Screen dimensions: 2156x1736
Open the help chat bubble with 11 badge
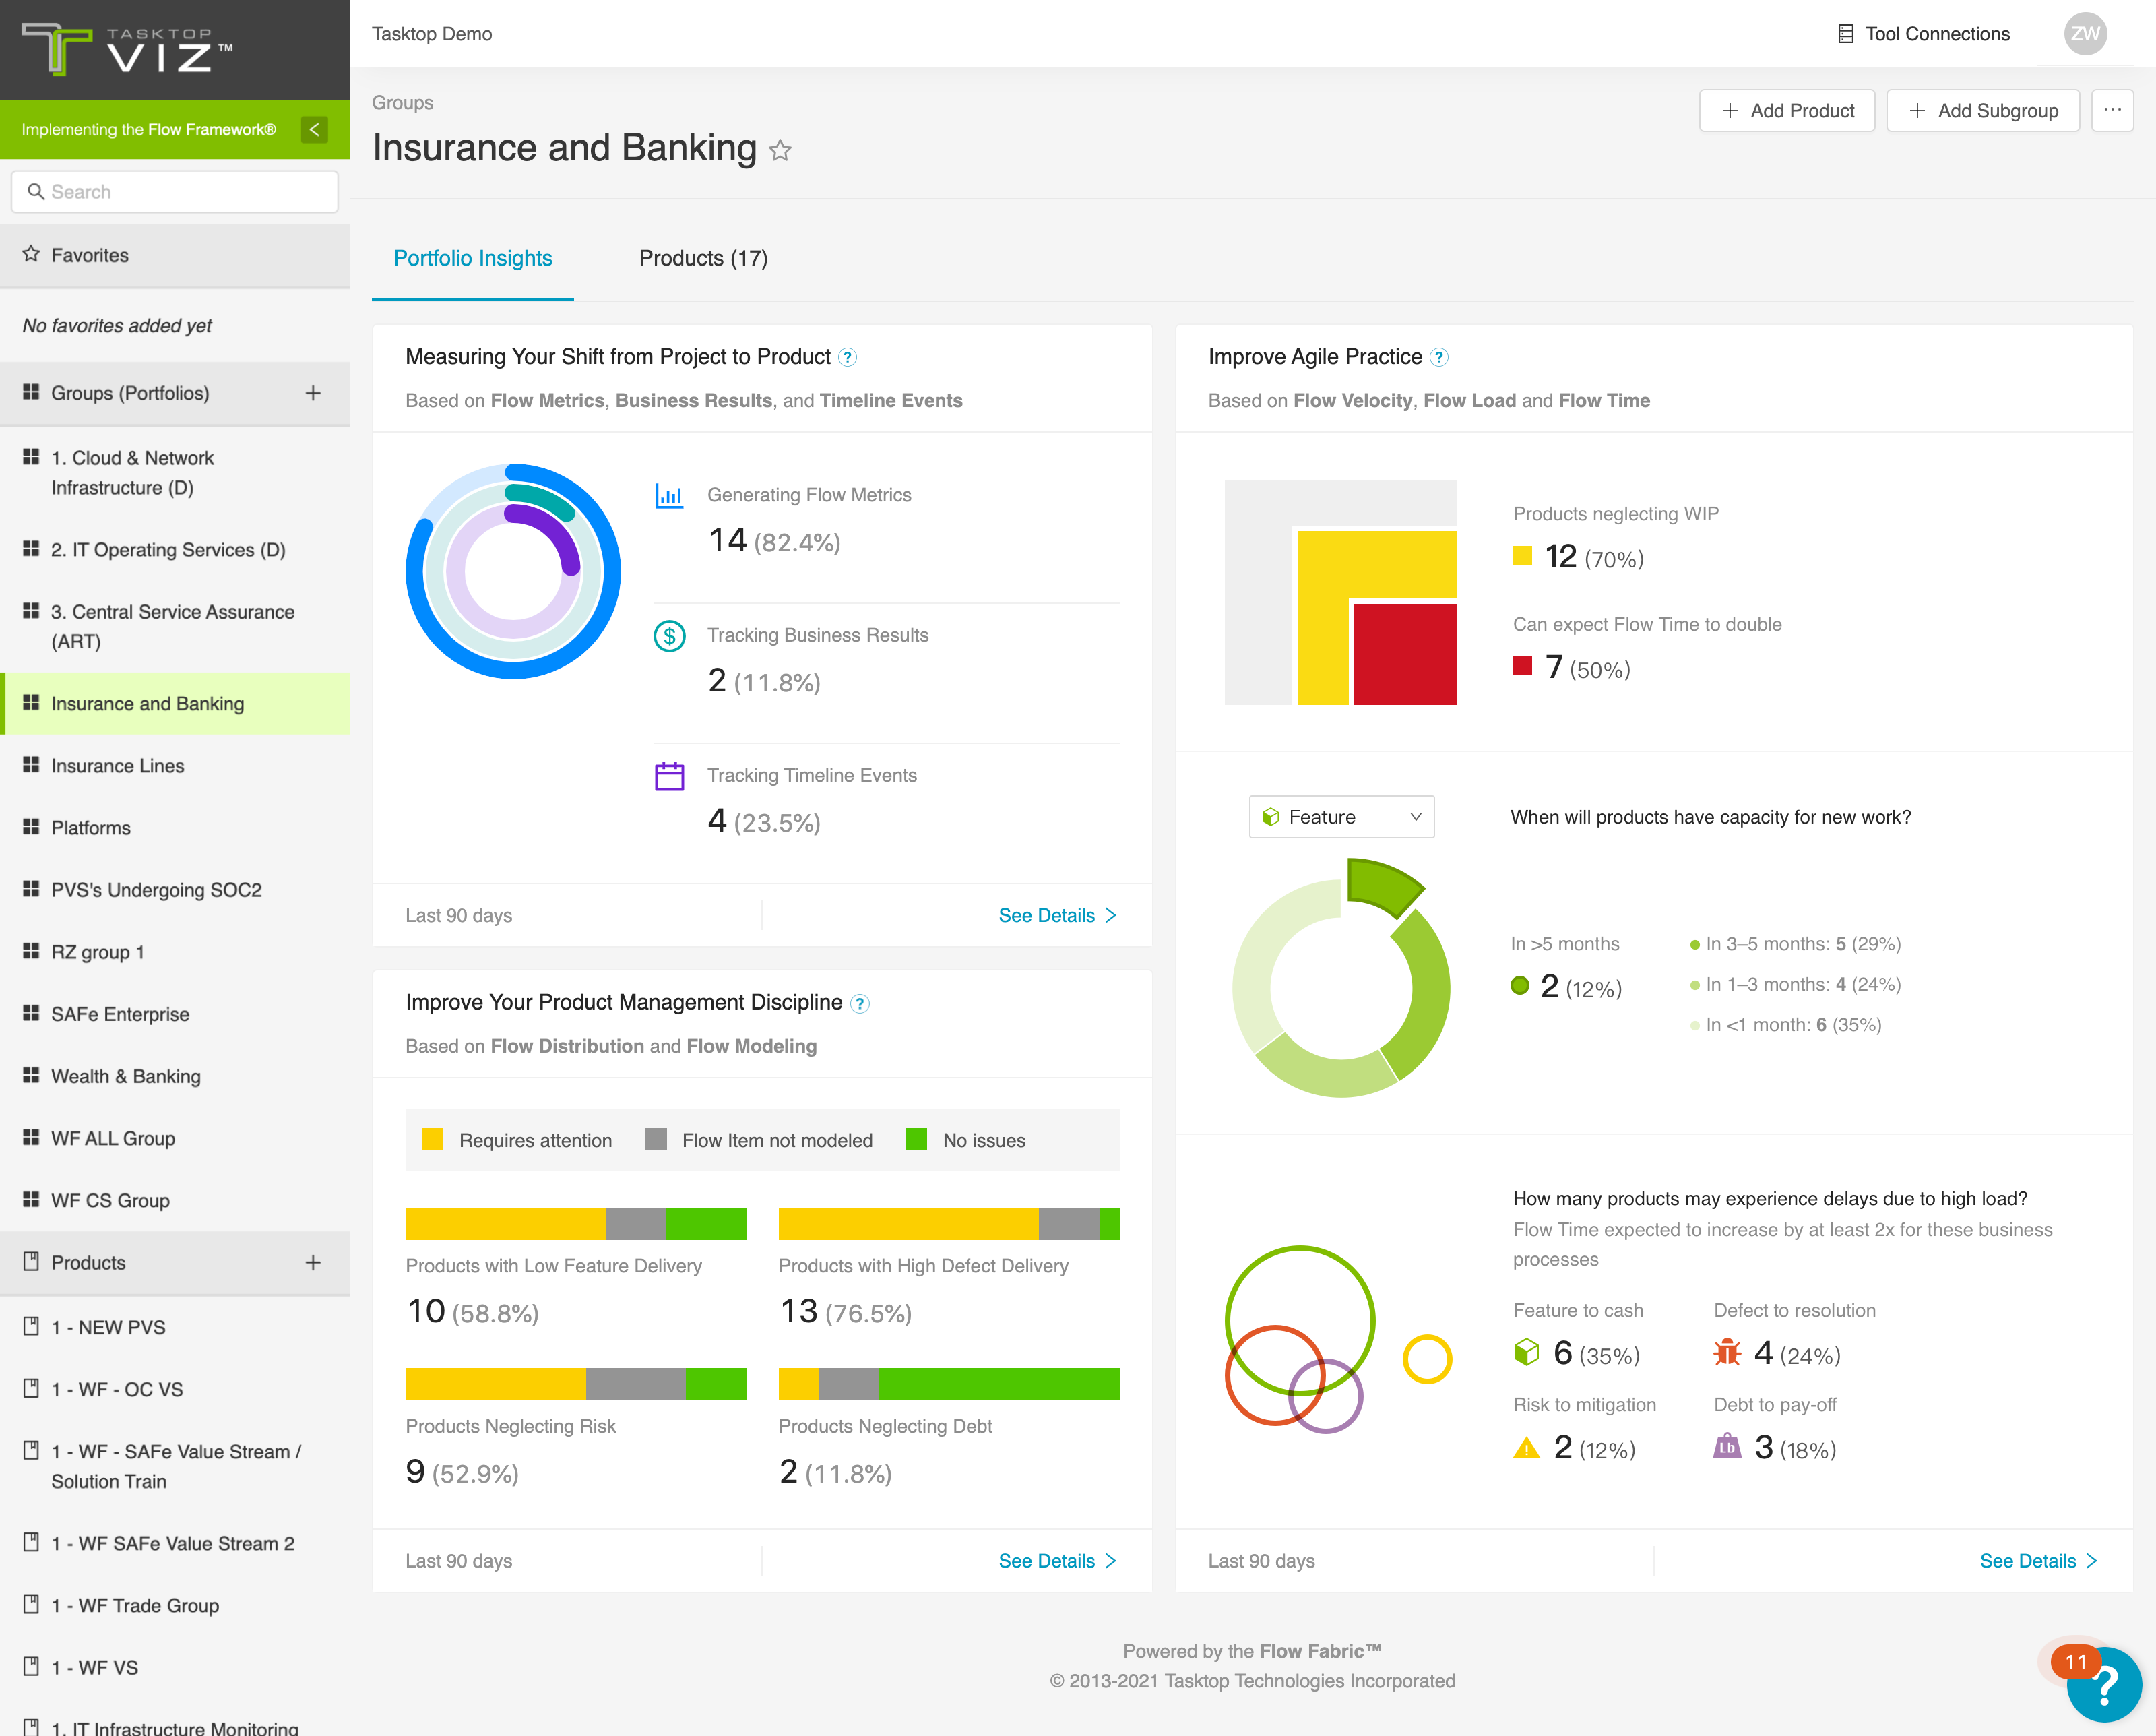pos(2103,1684)
